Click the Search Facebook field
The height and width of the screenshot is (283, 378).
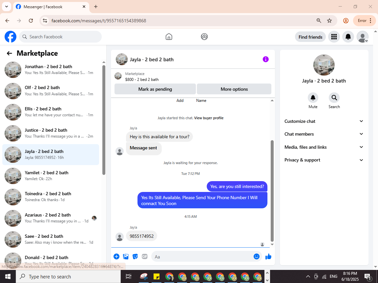pyautogui.click(x=60, y=37)
